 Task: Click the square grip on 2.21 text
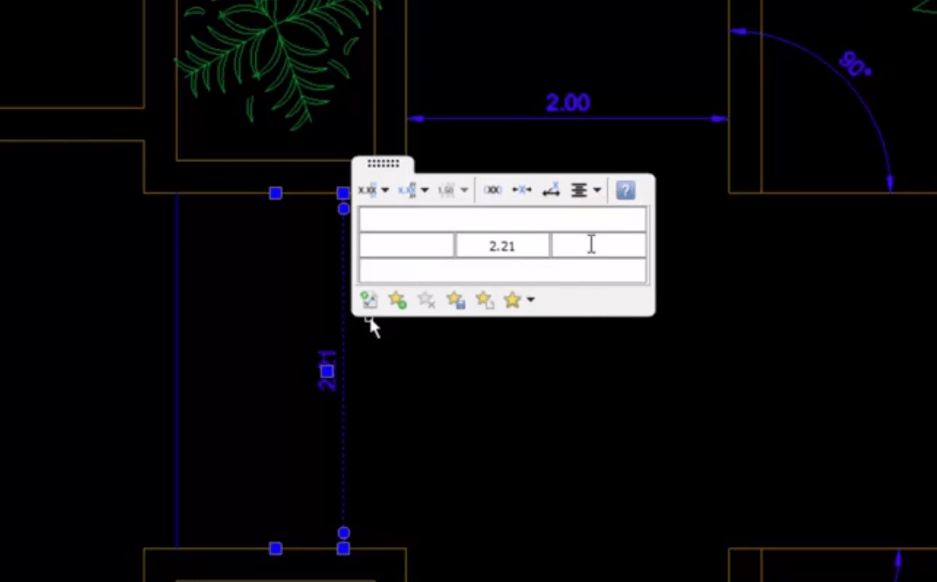coord(327,371)
